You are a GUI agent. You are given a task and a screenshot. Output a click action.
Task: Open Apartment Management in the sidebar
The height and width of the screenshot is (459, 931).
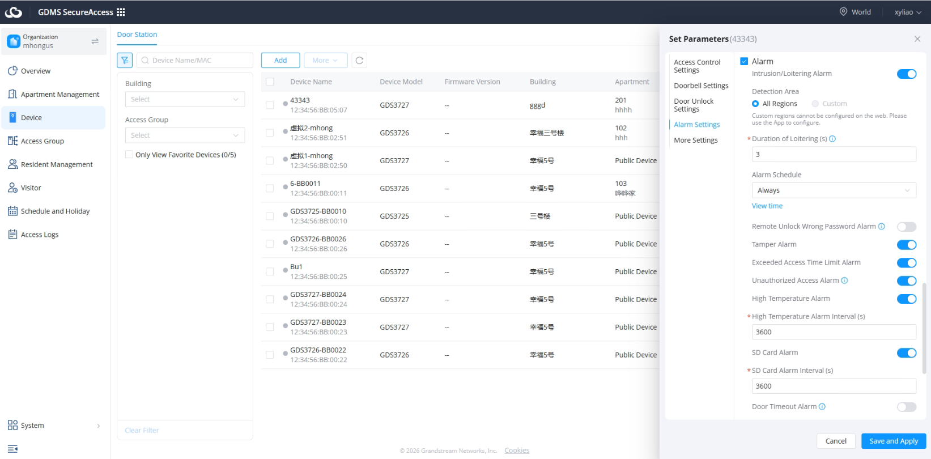pos(53,94)
